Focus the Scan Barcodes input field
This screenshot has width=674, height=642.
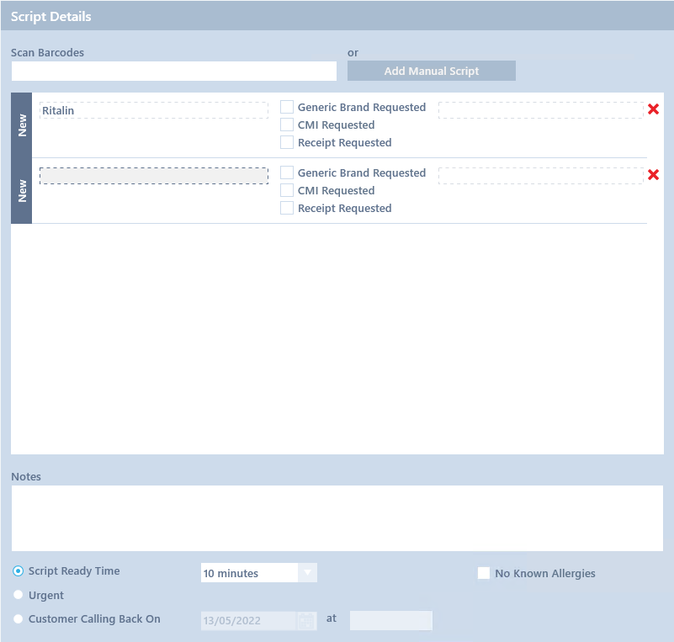click(173, 72)
